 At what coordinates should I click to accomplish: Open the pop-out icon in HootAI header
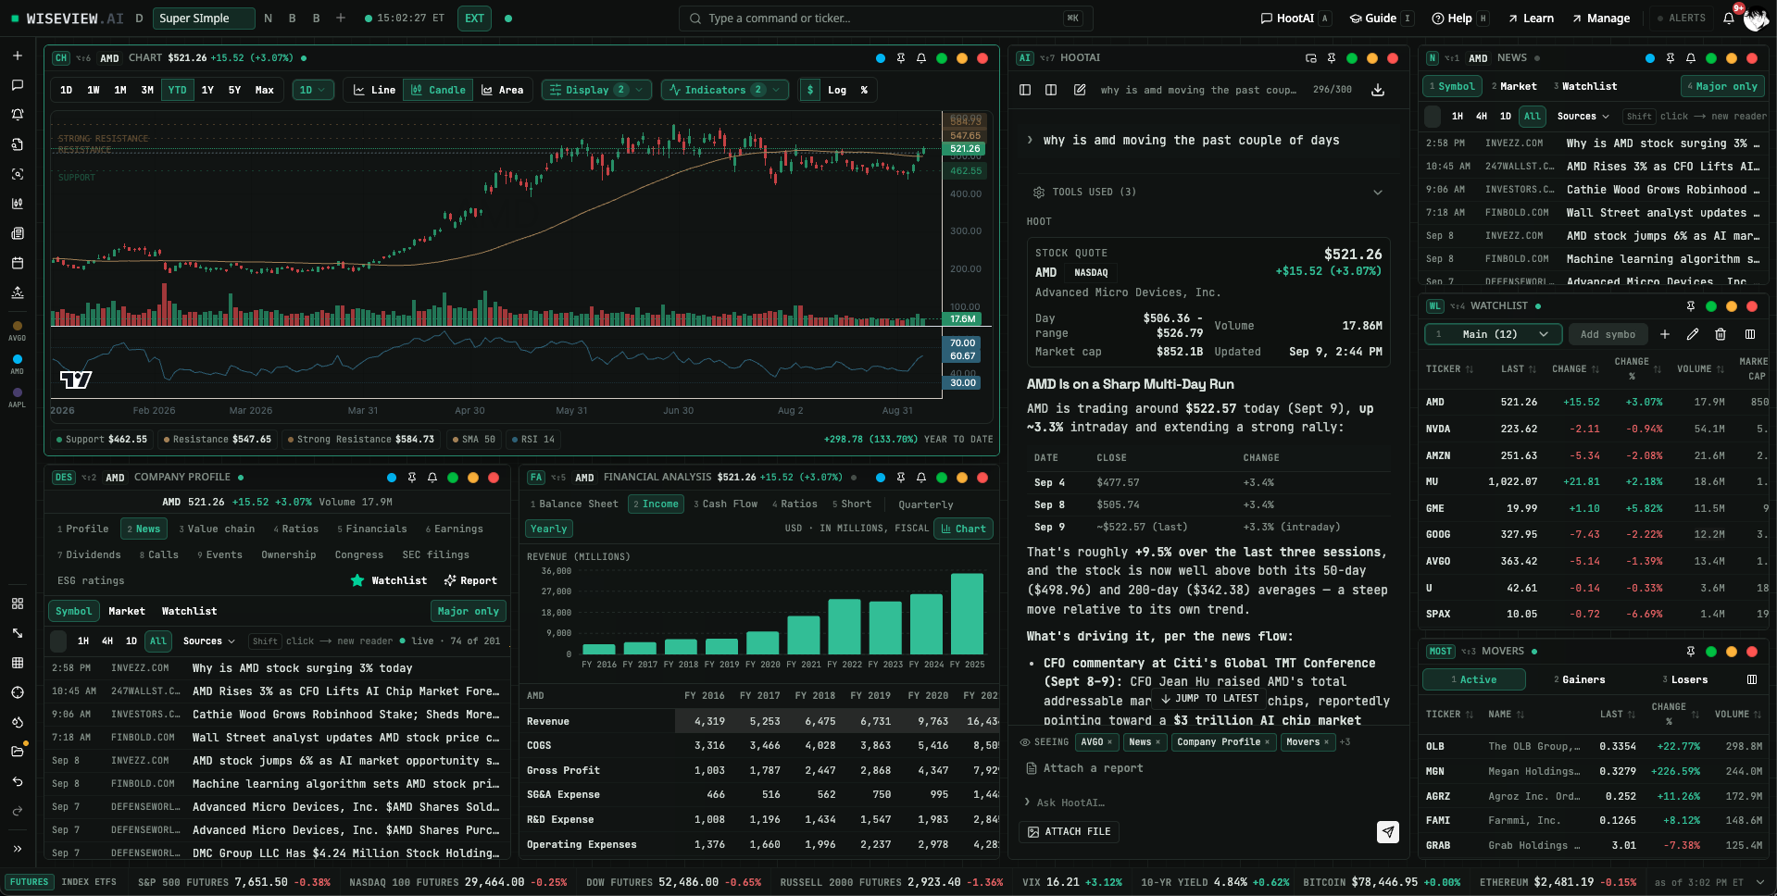click(1311, 58)
